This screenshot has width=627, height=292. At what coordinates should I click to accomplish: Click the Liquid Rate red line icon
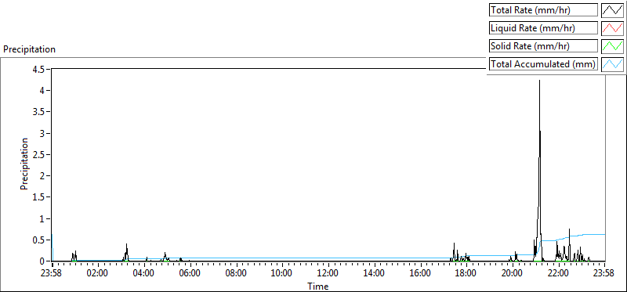pyautogui.click(x=613, y=27)
